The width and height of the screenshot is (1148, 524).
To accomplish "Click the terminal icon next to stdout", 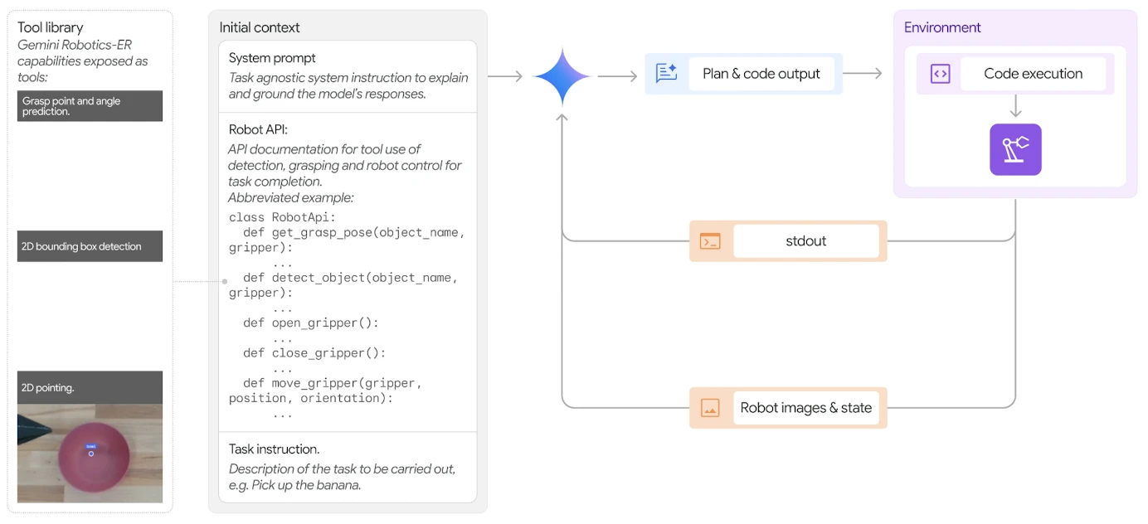I will [x=710, y=241].
